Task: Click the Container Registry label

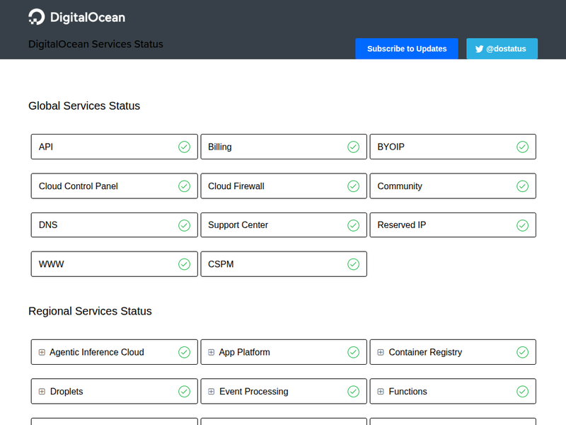Action: click(425, 352)
